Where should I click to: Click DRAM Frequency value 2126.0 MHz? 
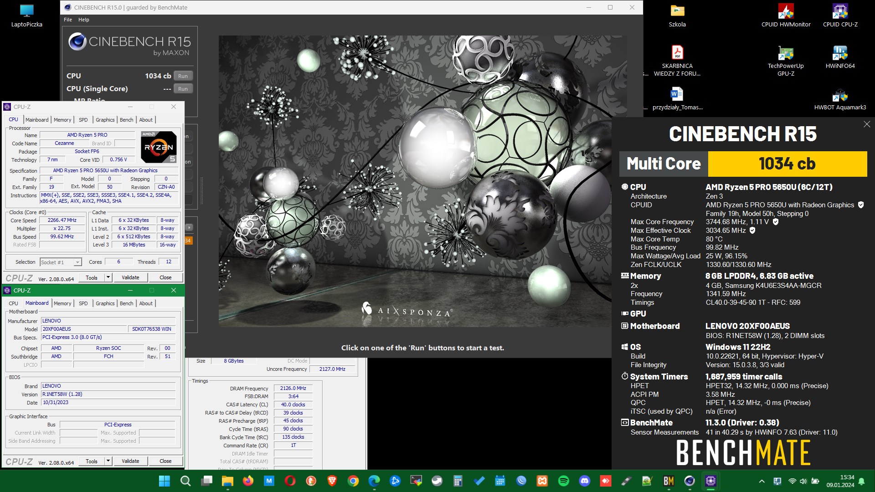pyautogui.click(x=293, y=388)
